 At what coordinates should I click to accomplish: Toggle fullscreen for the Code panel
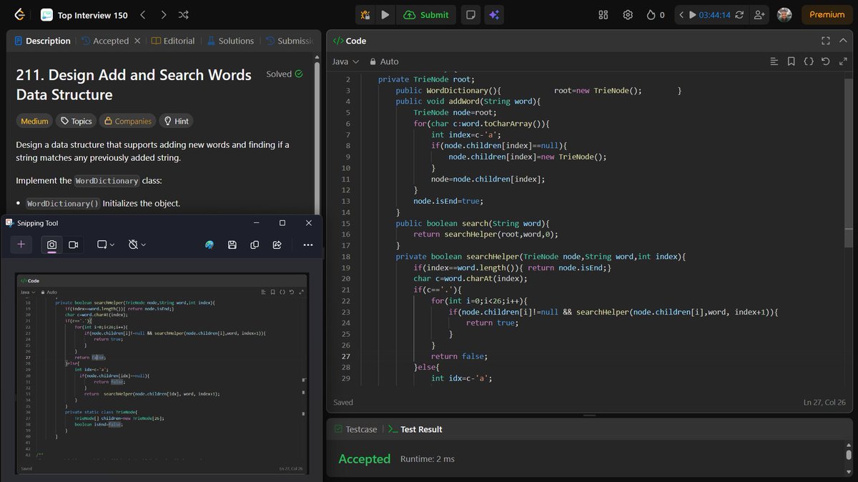click(826, 41)
